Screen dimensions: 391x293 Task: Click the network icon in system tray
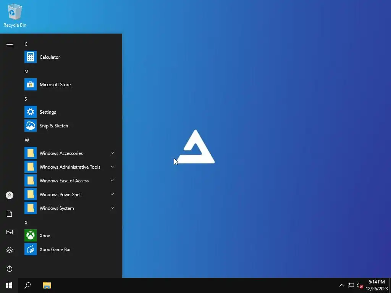click(351, 285)
